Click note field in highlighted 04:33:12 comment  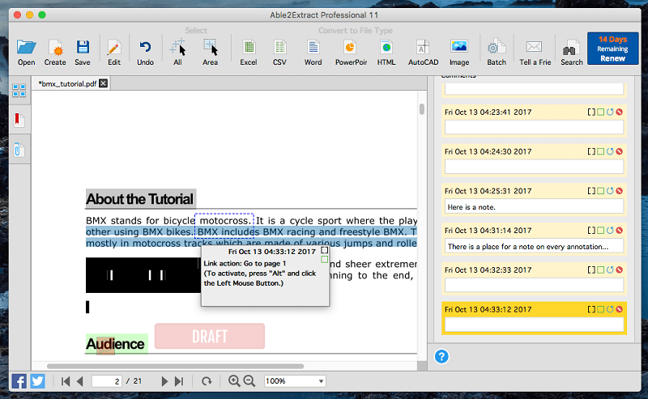(534, 325)
